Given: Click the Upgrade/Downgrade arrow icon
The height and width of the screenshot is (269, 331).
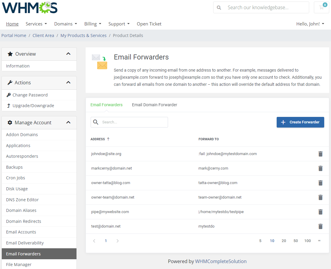Looking at the screenshot, I should (9, 106).
